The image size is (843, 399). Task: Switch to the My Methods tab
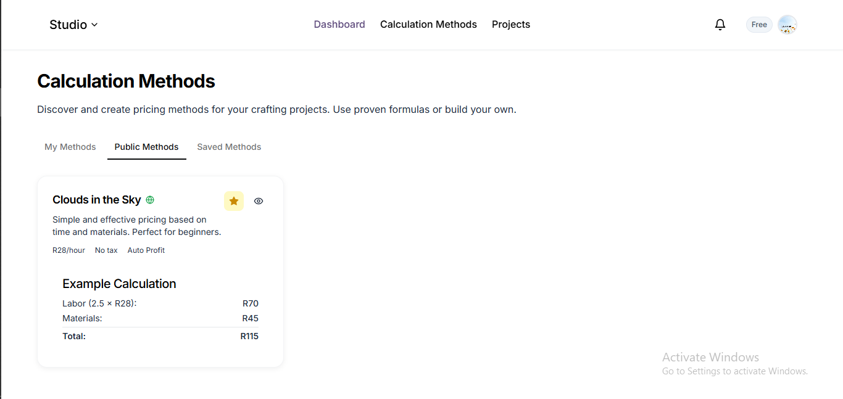click(x=70, y=147)
